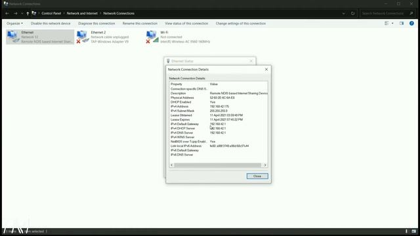Open Help with the blue question icon
Screen dimensions: 420x236
pyautogui.click(x=411, y=24)
